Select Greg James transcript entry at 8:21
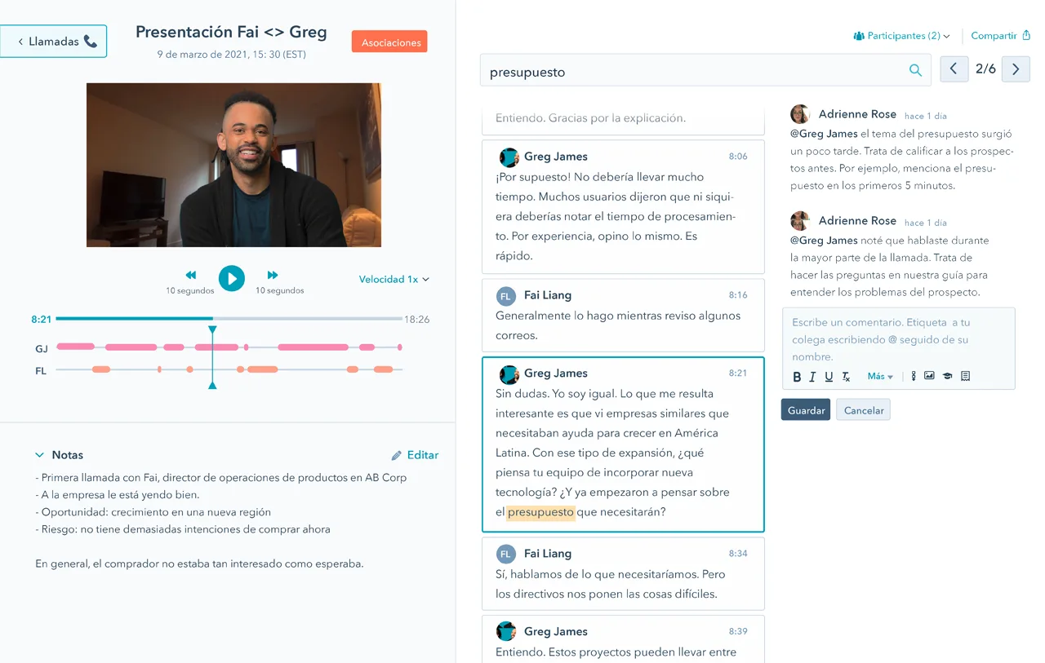This screenshot has width=1045, height=663. 623,444
